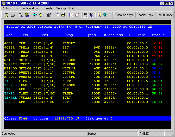Image resolution: width=175 pixels, height=137 pixels.
Task: Open the teal book icon
Action: tap(105, 15)
